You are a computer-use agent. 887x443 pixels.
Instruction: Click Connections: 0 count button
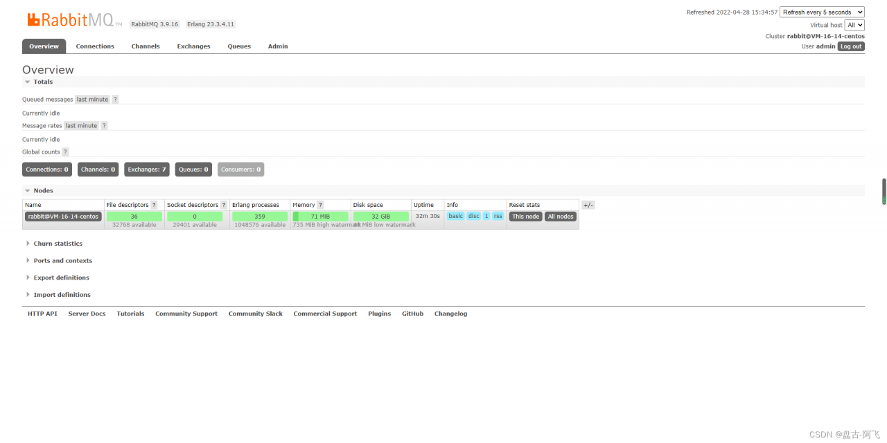47,170
